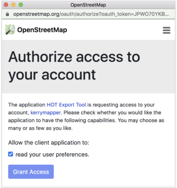Click the "requesting access" description paragraph
This screenshot has width=177, height=188.
86,117
